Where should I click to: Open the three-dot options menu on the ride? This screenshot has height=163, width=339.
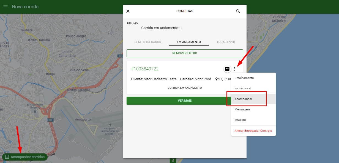pyautogui.click(x=235, y=69)
